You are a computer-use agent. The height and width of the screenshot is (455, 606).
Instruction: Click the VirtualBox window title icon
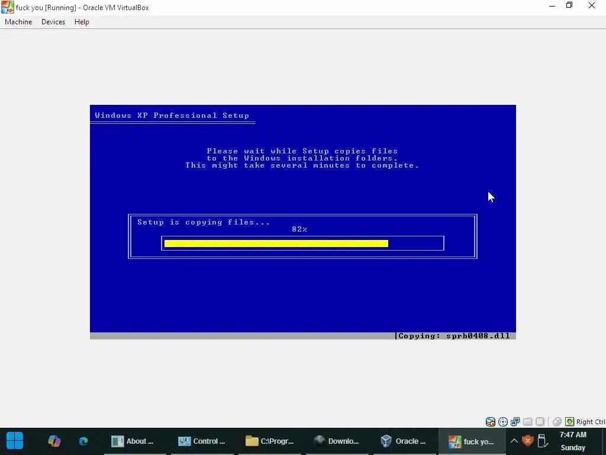click(7, 7)
